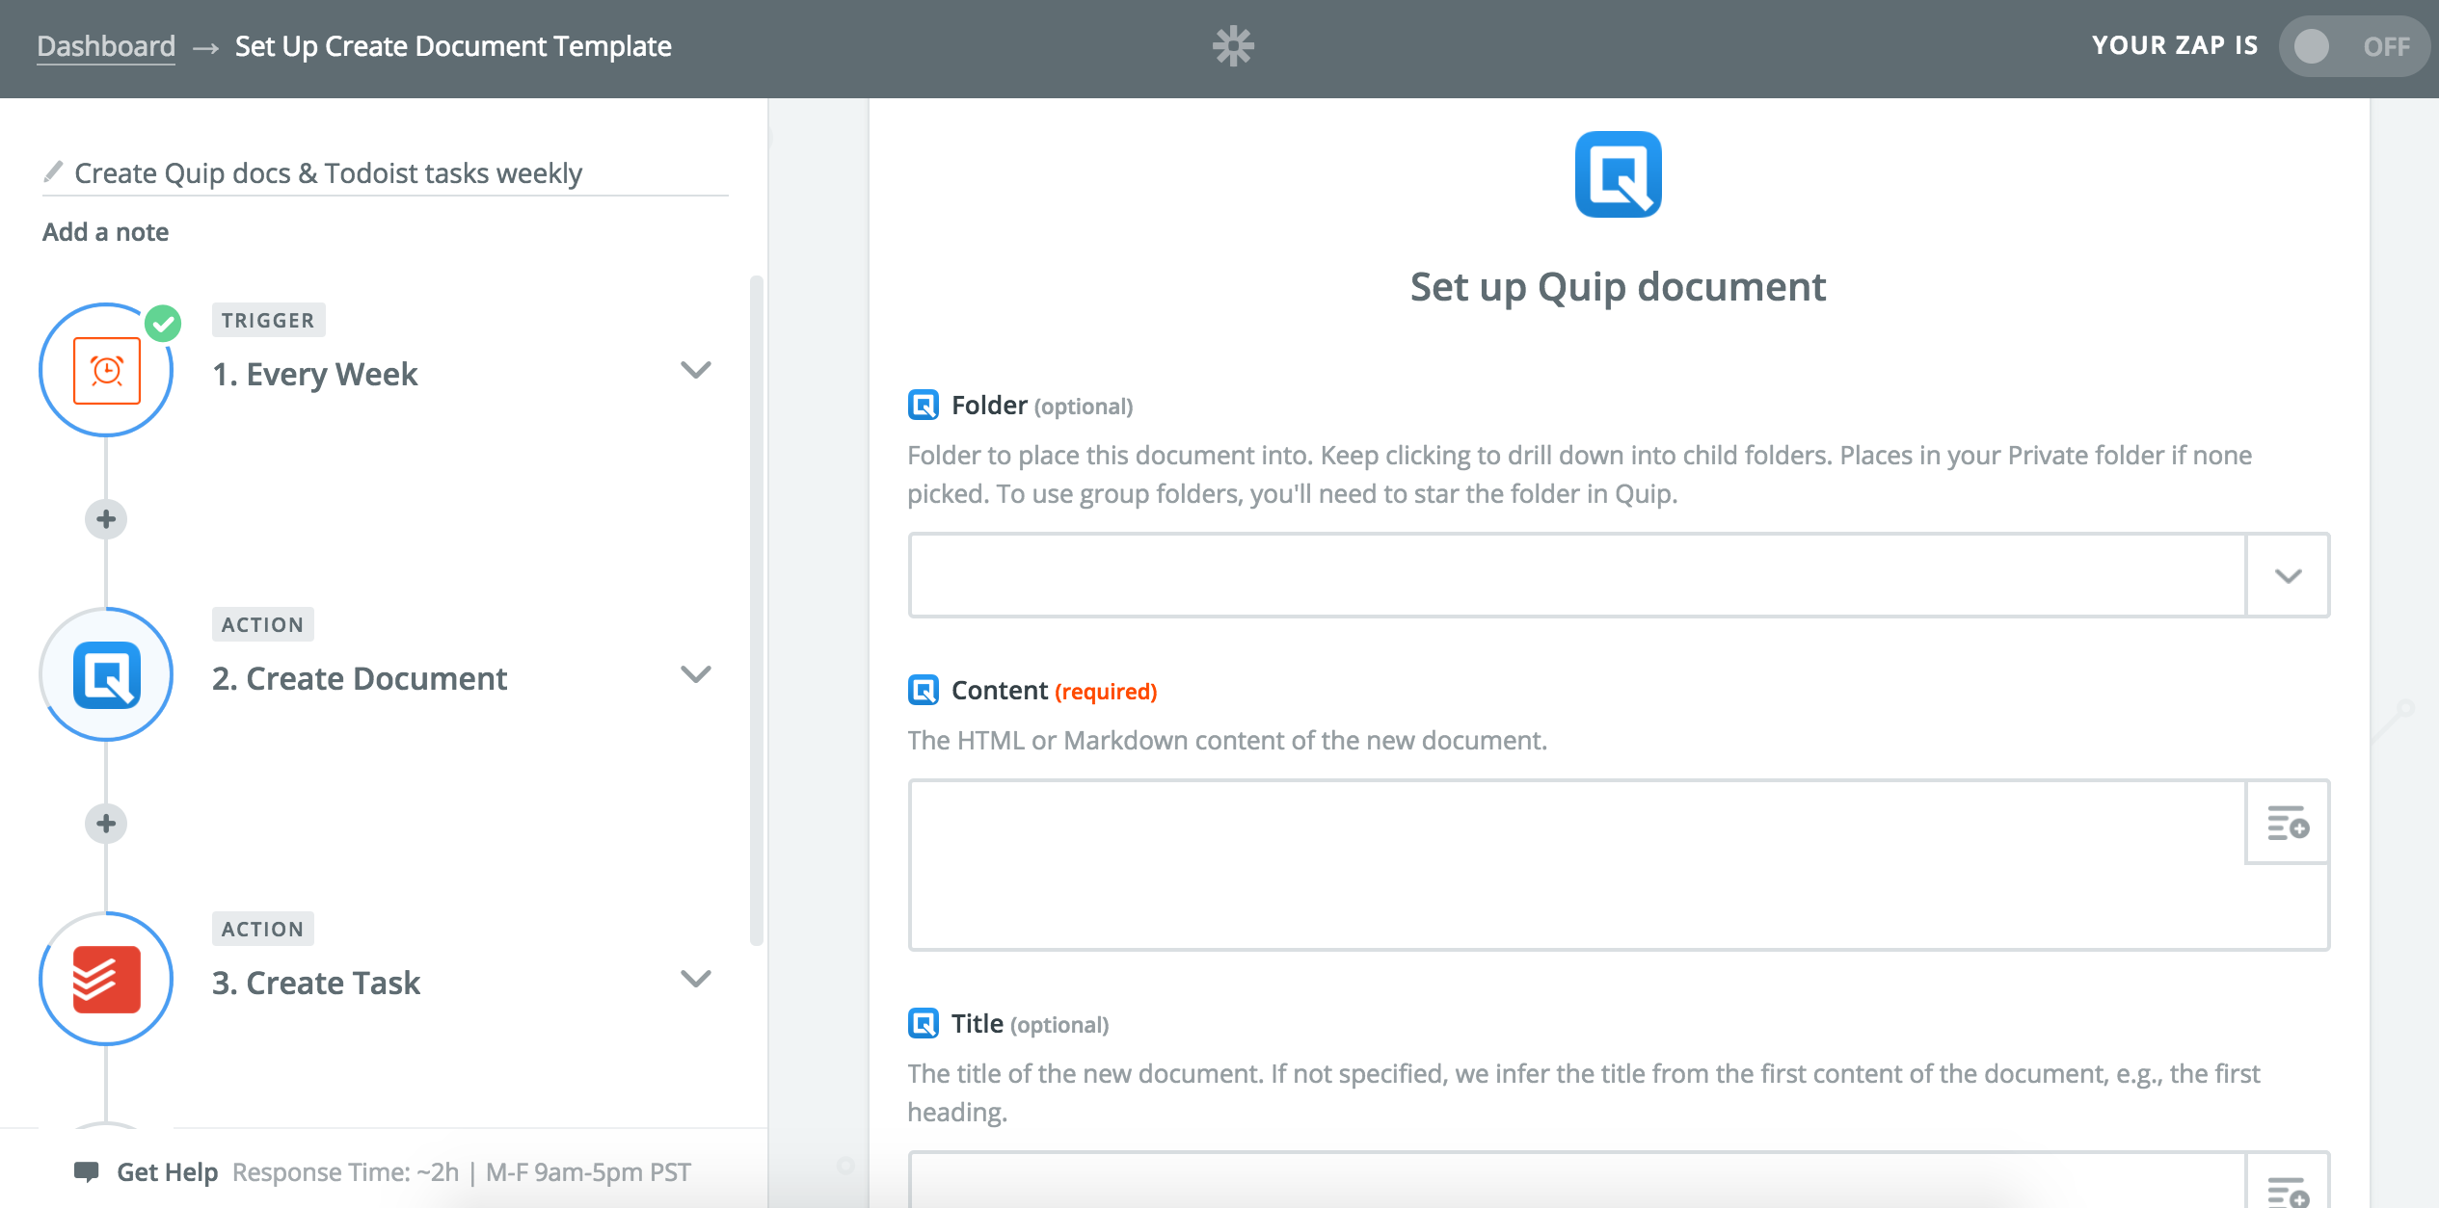Go back to Dashboard link
The width and height of the screenshot is (2439, 1208).
[x=106, y=46]
